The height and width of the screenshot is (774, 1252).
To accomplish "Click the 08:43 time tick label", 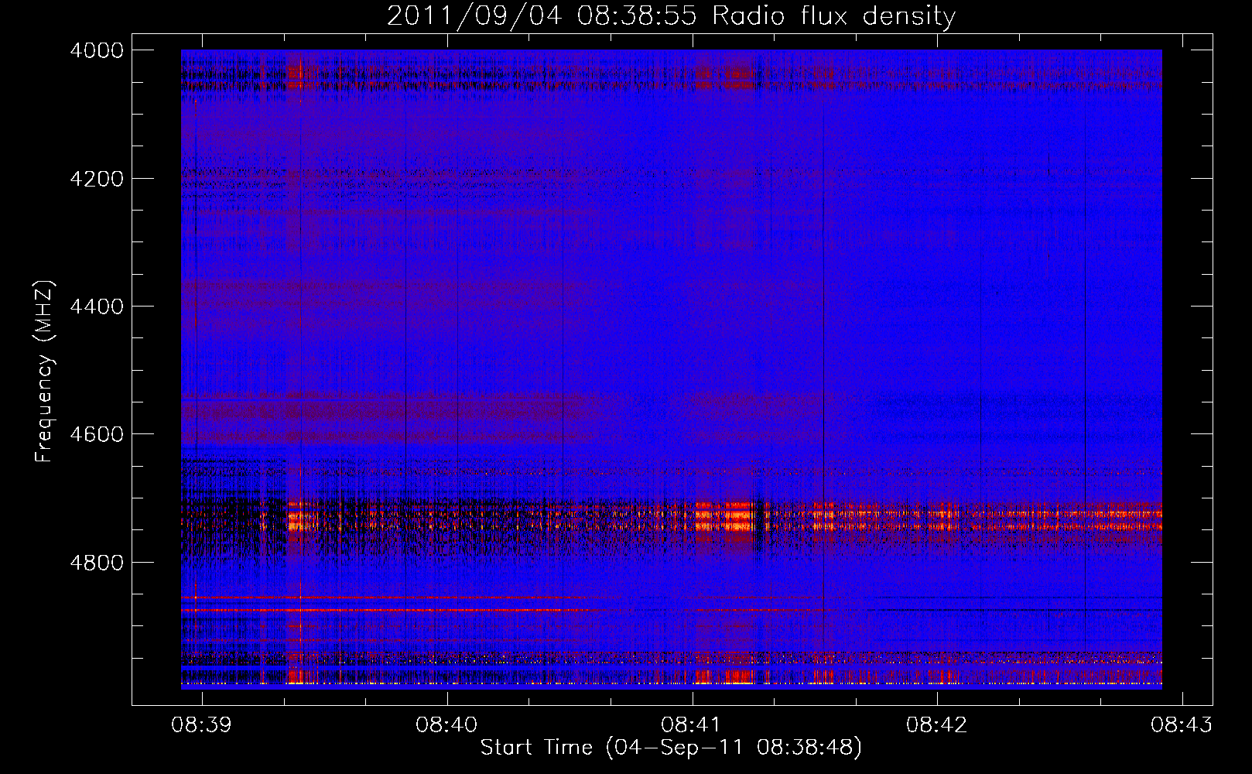I will point(1182,725).
